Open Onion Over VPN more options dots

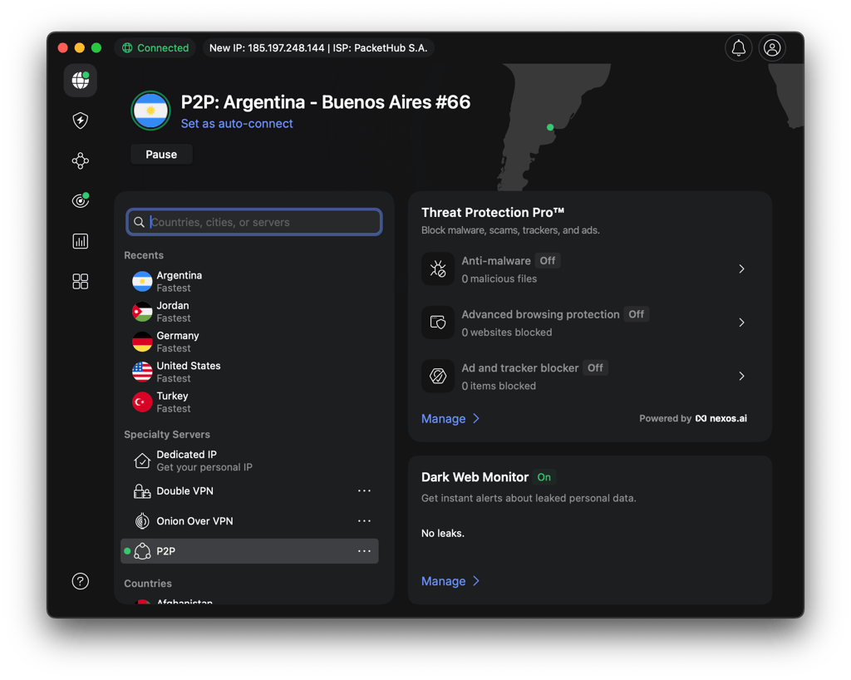364,521
